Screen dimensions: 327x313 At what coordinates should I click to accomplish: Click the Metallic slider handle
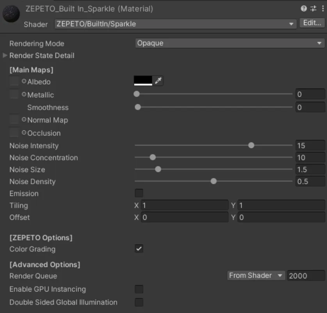137,94
